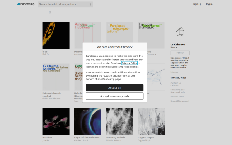Viewport: 232px width, 145px height.
Task: Open Streaming and Download help
Action: click(177, 91)
